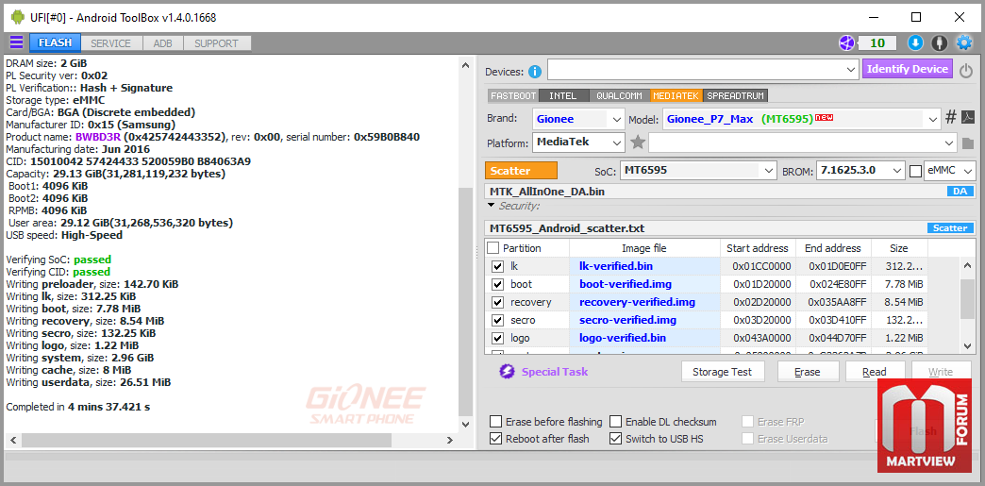This screenshot has height=486, width=985.
Task: Click the favorite star icon
Action: click(638, 142)
